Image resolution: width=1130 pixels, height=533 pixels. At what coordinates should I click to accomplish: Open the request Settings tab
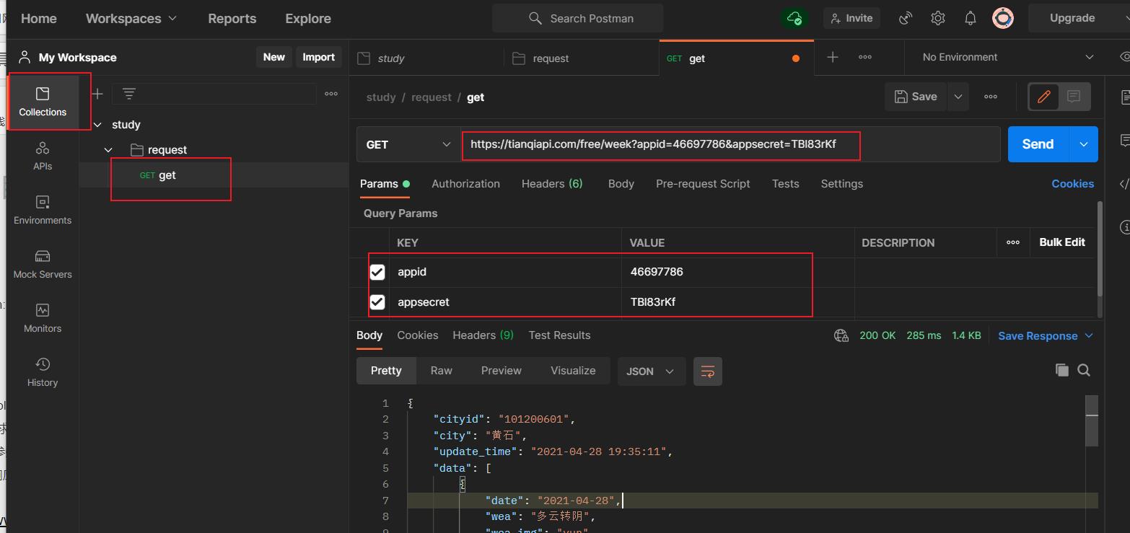tap(842, 184)
